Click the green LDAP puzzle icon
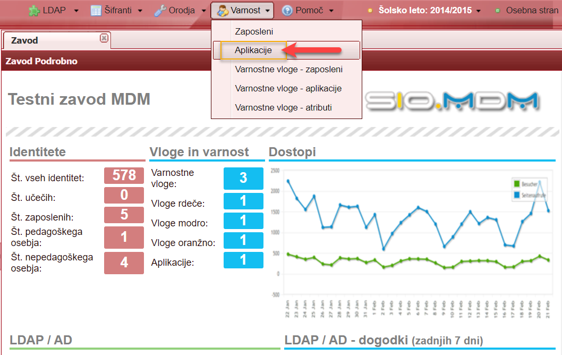Image resolution: width=562 pixels, height=355 pixels. coord(34,11)
